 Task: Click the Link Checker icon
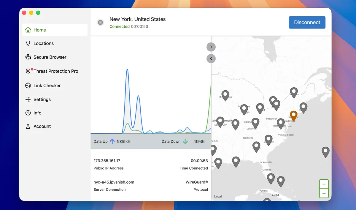pyautogui.click(x=28, y=86)
